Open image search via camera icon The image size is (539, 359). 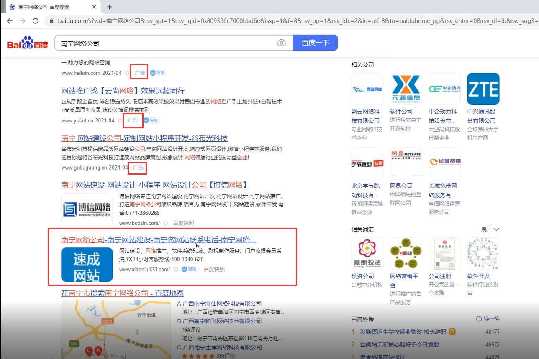[x=282, y=43]
